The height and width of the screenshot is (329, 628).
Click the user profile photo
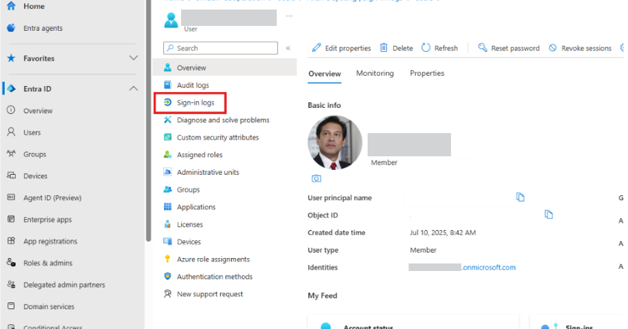tap(335, 143)
